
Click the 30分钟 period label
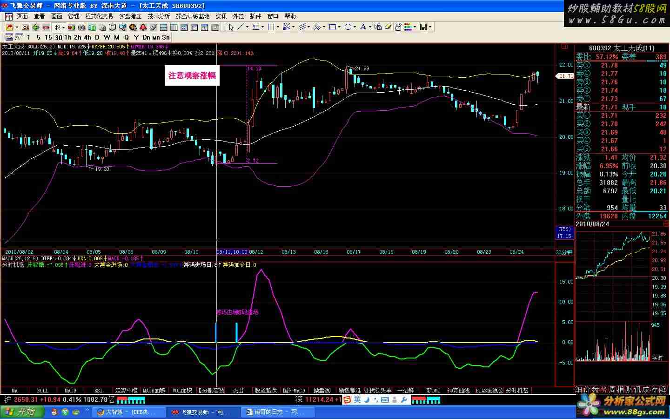pyautogui.click(x=564, y=252)
